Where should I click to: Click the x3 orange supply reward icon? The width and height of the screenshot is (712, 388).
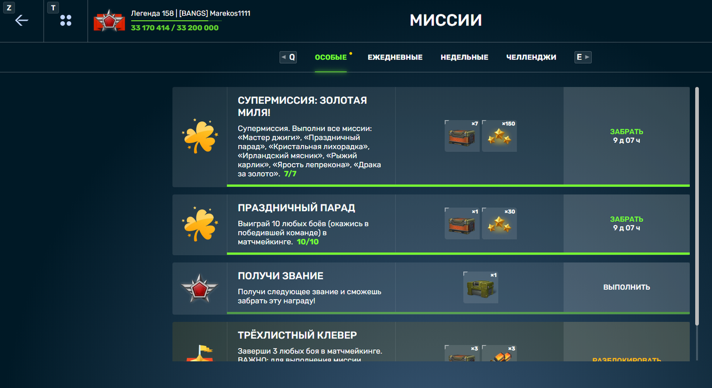click(x=500, y=353)
